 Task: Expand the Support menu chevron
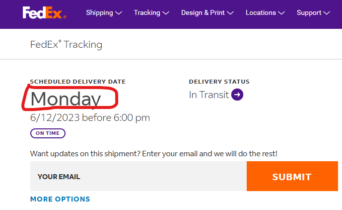click(x=327, y=13)
